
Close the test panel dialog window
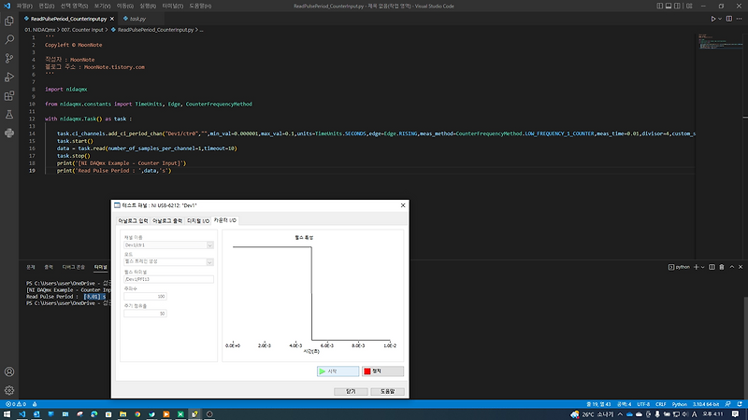click(x=403, y=205)
